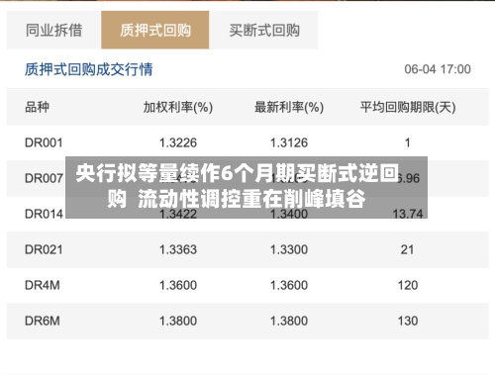Click DR4M average term 120
495x375 pixels.
408,285
